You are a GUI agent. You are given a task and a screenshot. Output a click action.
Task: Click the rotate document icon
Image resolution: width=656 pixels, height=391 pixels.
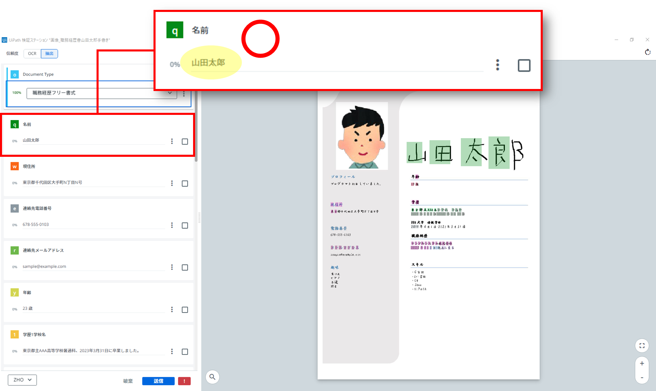tap(647, 52)
